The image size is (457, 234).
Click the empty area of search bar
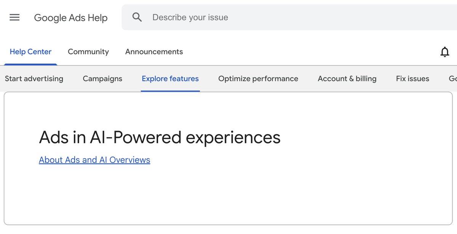(x=343, y=17)
